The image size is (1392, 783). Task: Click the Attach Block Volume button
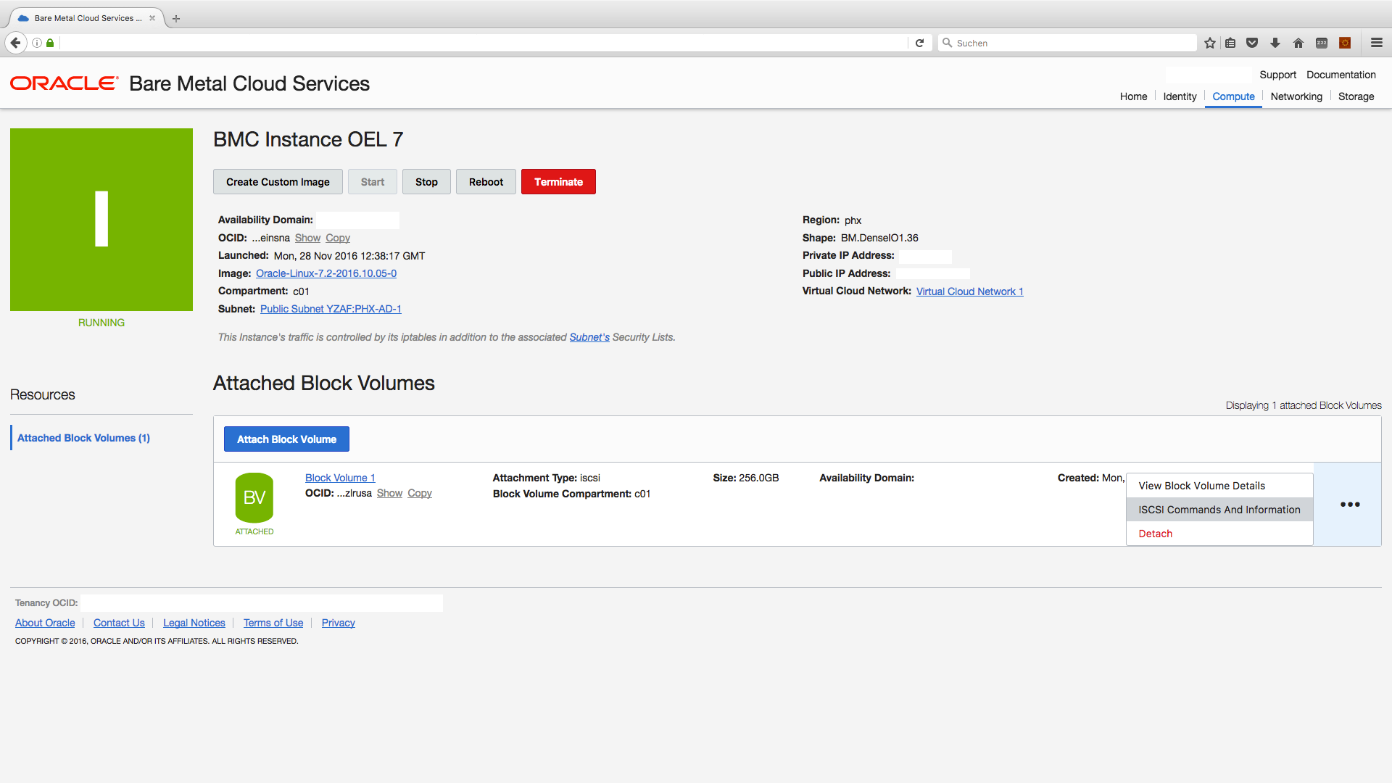click(x=286, y=439)
